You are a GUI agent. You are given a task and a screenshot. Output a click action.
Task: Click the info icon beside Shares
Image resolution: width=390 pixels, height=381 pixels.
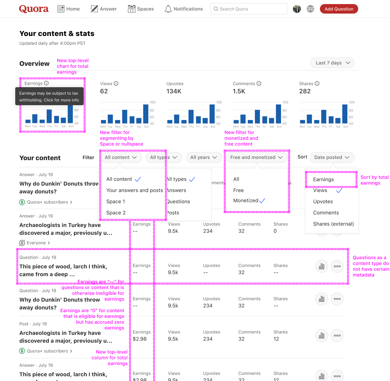tap(317, 83)
